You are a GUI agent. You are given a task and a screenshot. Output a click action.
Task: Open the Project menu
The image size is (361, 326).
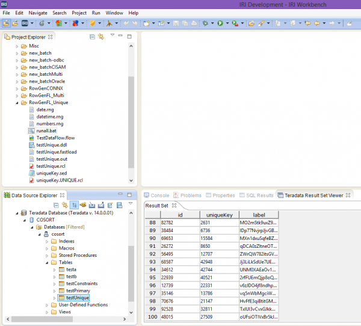click(79, 13)
